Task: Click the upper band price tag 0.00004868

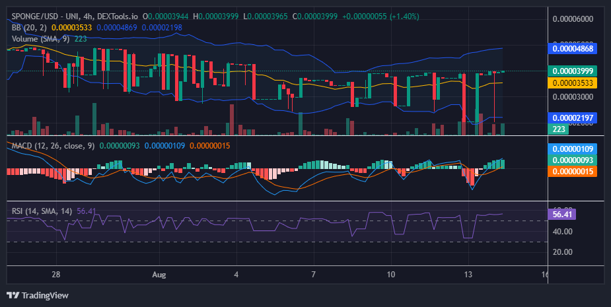Action: (573, 49)
